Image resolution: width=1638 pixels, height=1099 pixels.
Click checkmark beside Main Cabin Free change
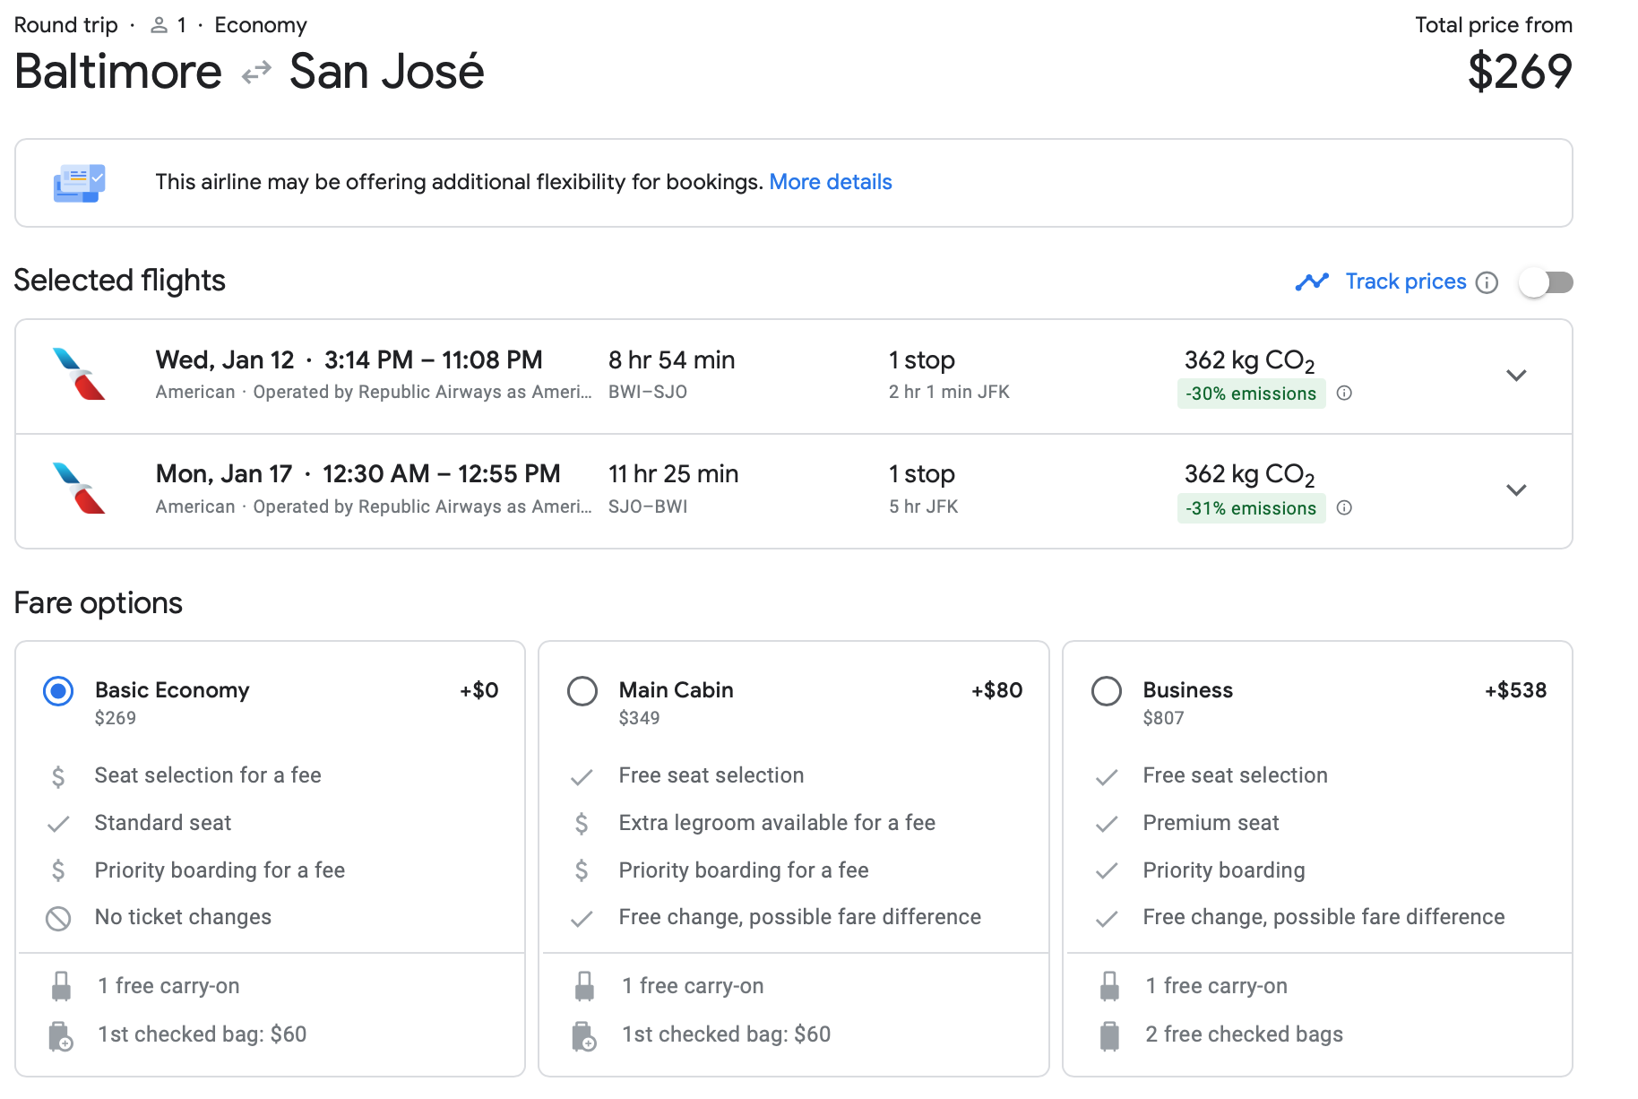(x=582, y=919)
